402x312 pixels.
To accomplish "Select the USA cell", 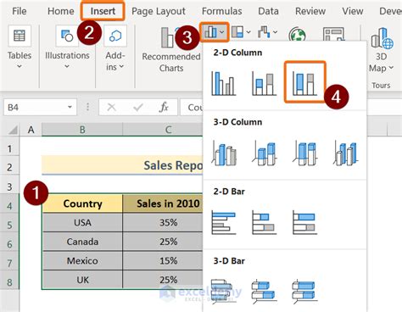I will point(82,223).
